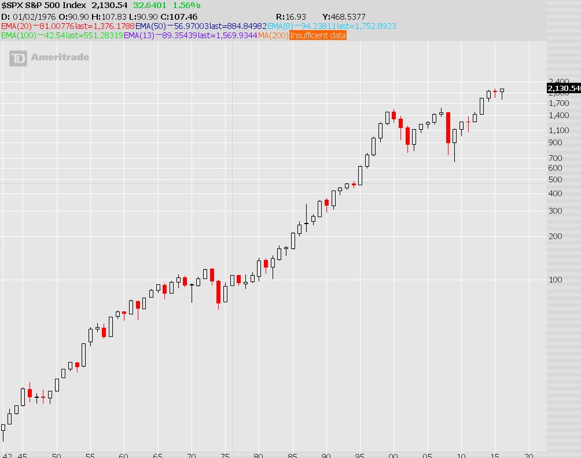Screen dimensions: 581x458
Task: Click the 65 year label on time axis
Action: [x=157, y=456]
